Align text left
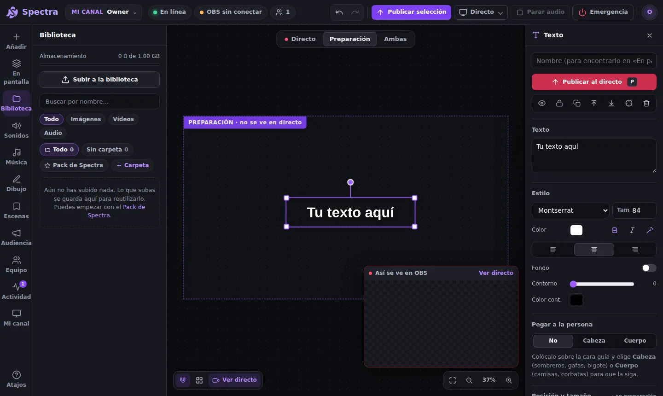Screen dimensions: 663x396 point(553,250)
